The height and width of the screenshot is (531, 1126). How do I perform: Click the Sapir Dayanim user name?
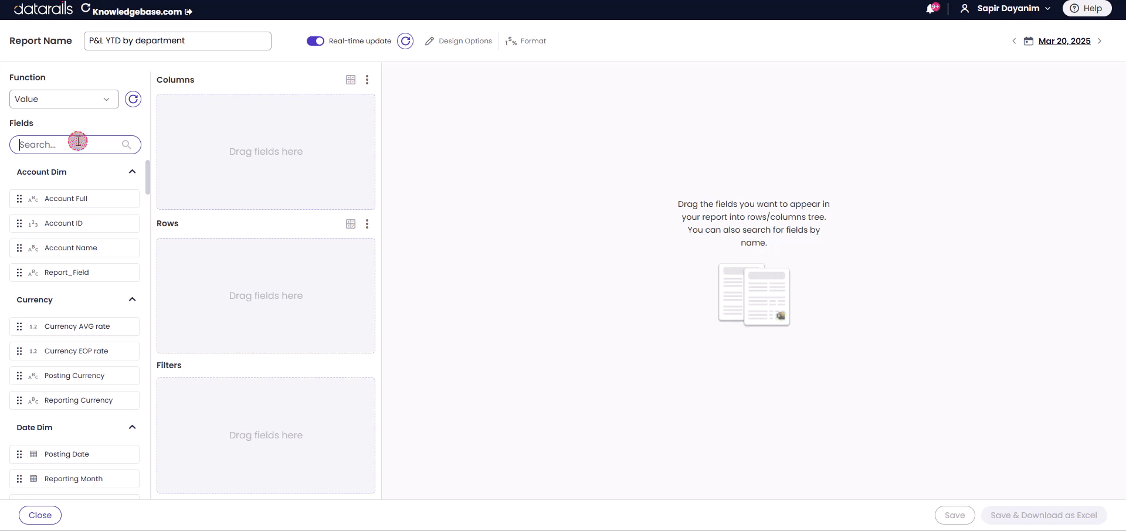point(1008,8)
